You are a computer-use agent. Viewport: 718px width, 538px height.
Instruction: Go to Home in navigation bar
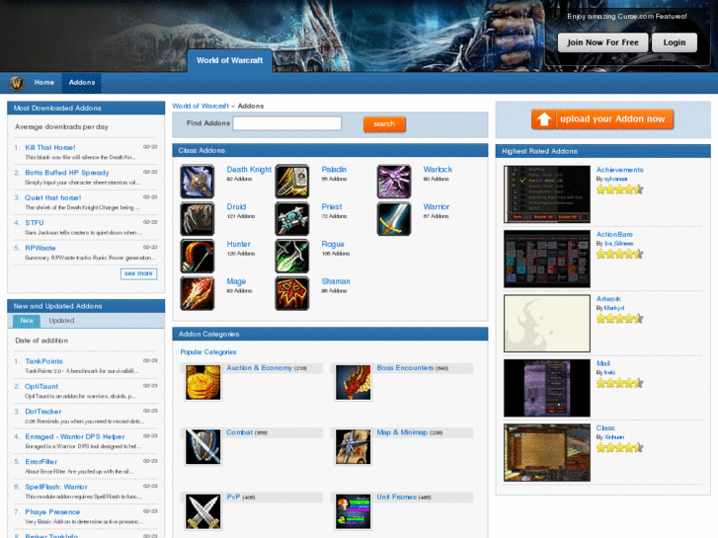point(44,82)
